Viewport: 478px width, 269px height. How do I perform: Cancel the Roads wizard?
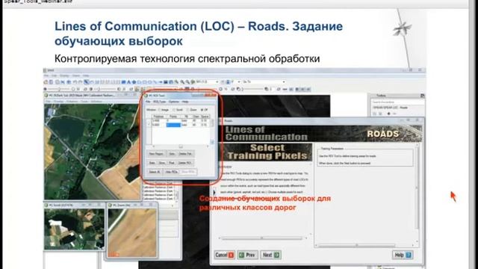(x=224, y=255)
